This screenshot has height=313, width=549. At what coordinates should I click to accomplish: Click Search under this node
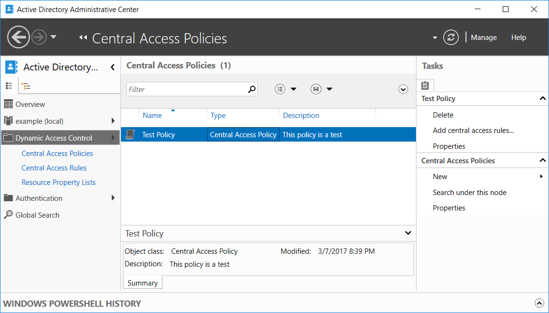[469, 192]
